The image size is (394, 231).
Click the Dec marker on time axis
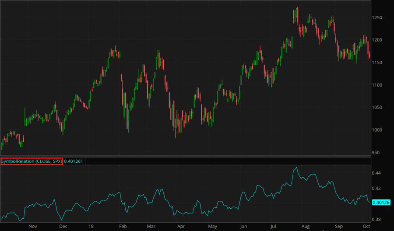point(63,227)
